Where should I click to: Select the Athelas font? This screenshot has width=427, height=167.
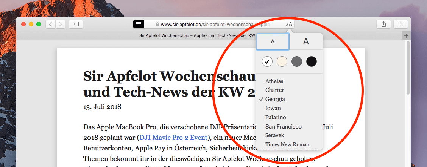point(274,81)
